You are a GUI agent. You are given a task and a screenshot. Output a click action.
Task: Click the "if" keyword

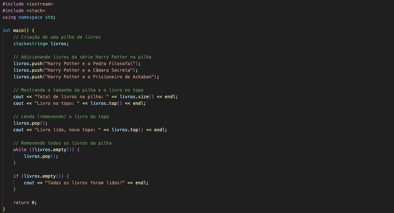pos(16,176)
